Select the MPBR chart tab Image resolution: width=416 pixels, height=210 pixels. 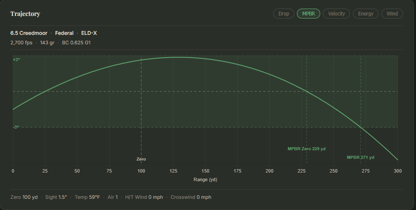click(x=308, y=14)
